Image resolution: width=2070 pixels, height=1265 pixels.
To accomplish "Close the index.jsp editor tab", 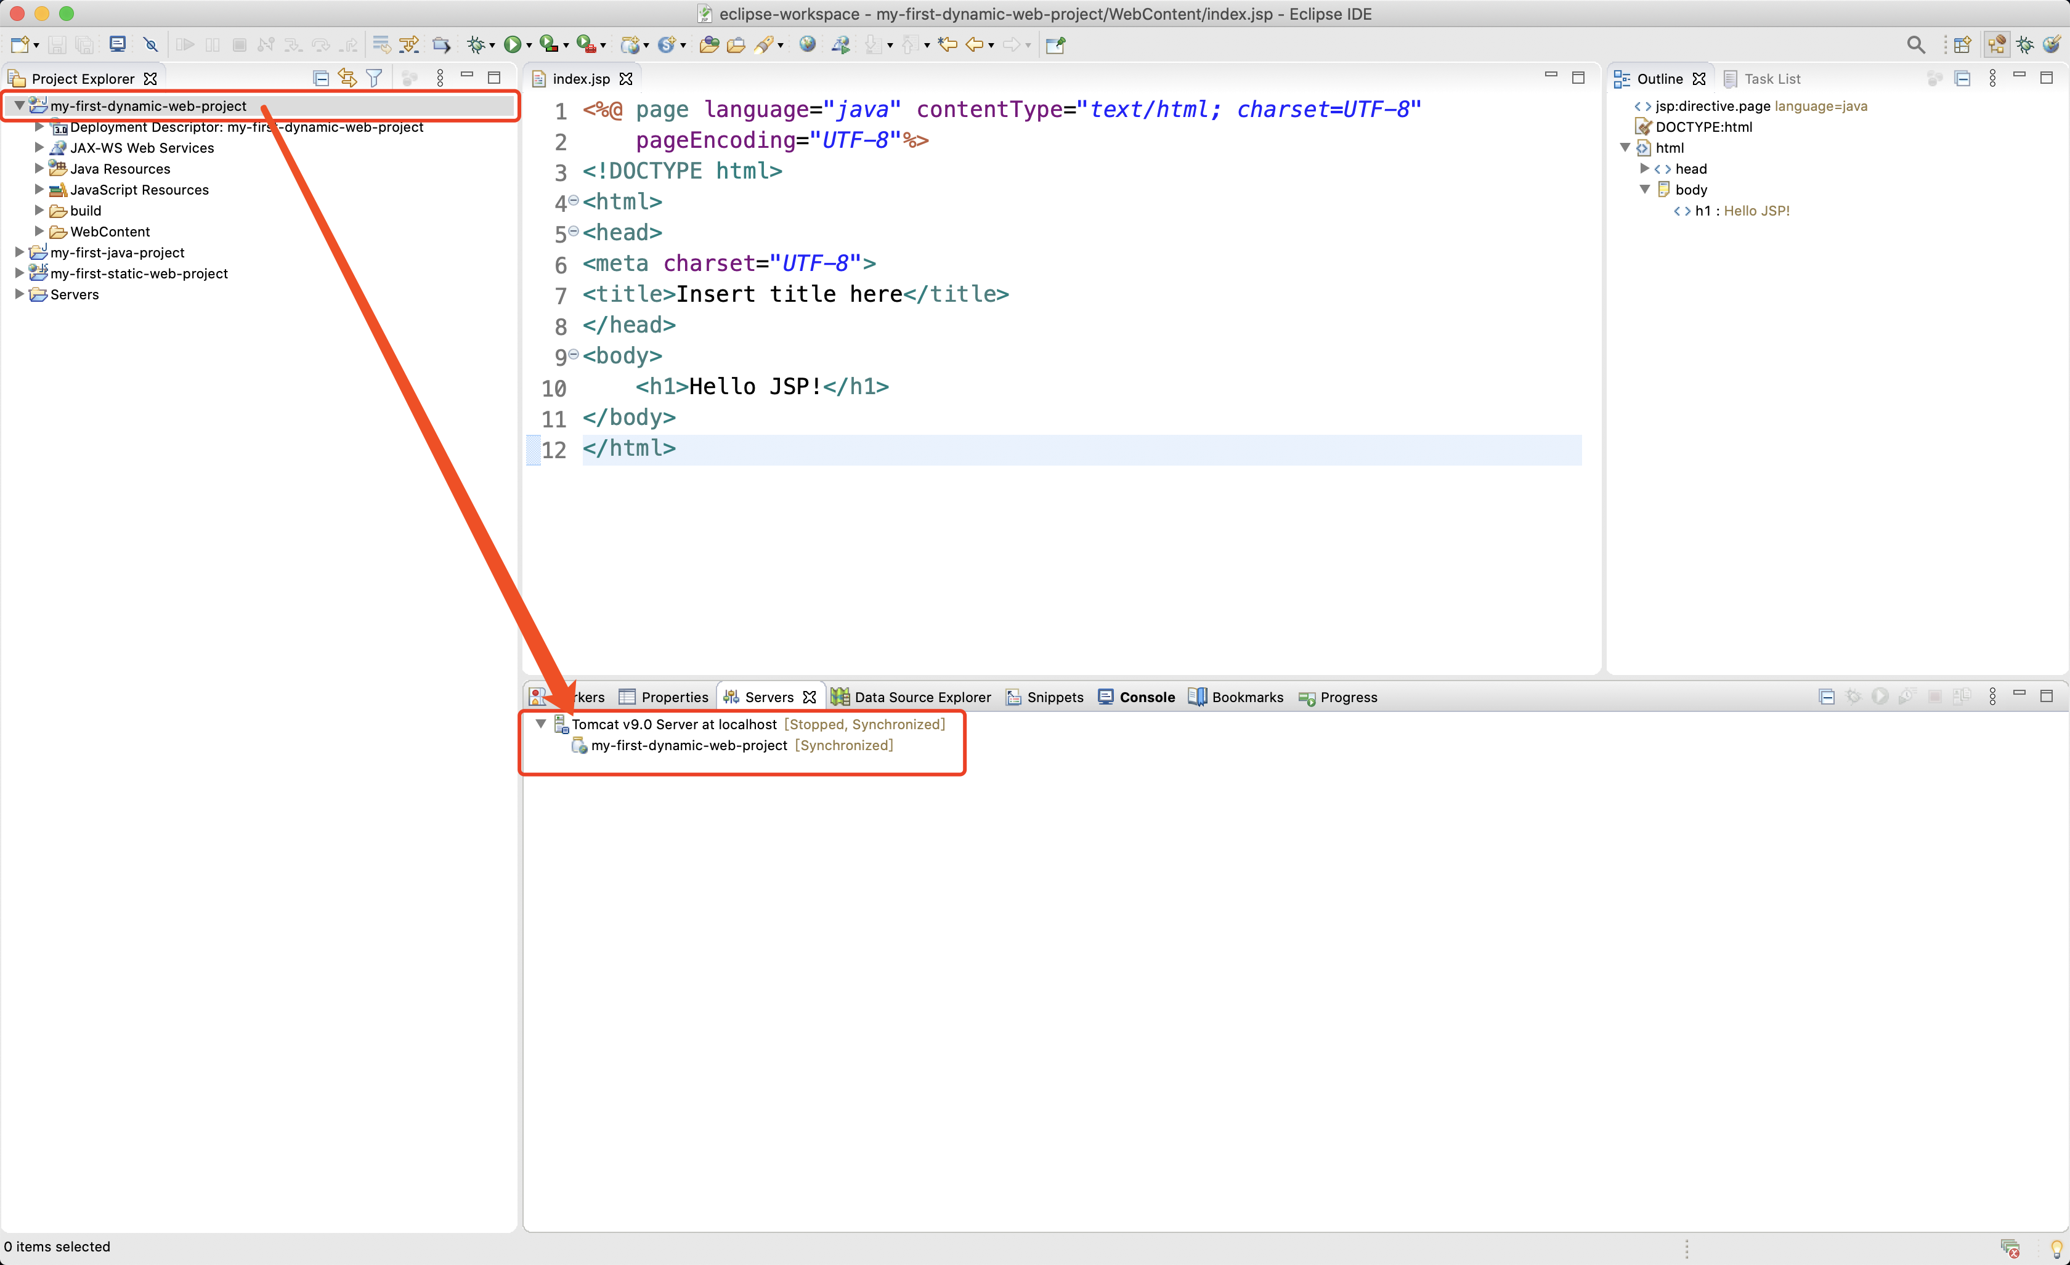I will [x=626, y=78].
